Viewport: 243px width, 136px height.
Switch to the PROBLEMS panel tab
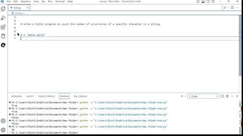click(17, 96)
